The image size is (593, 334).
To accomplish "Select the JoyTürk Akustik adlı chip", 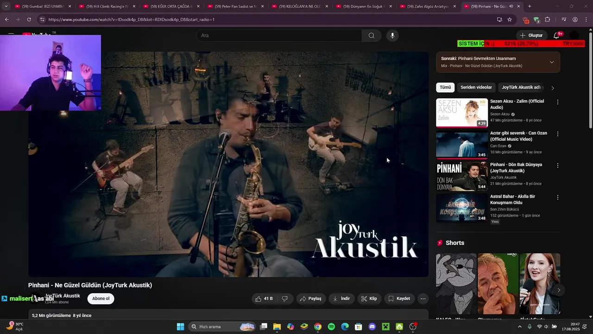I will tap(521, 87).
